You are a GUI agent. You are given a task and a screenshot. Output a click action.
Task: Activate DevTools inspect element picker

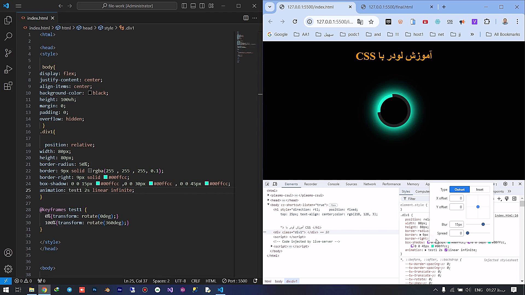(x=267, y=184)
